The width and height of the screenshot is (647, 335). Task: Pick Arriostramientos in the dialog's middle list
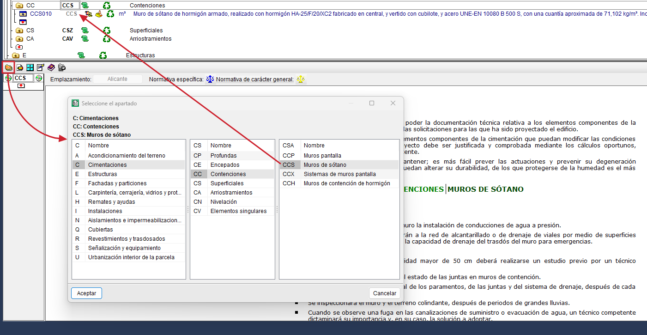(x=232, y=193)
